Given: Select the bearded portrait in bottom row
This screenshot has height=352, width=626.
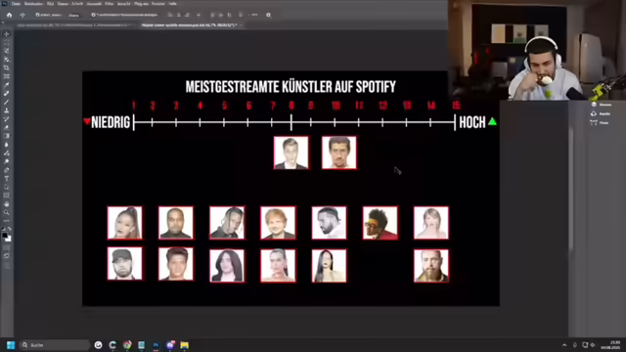Looking at the screenshot, I should click(x=431, y=266).
